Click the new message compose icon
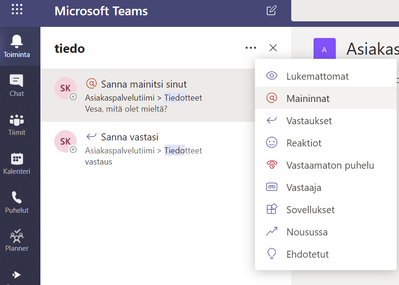The height and width of the screenshot is (285, 399). click(x=271, y=11)
